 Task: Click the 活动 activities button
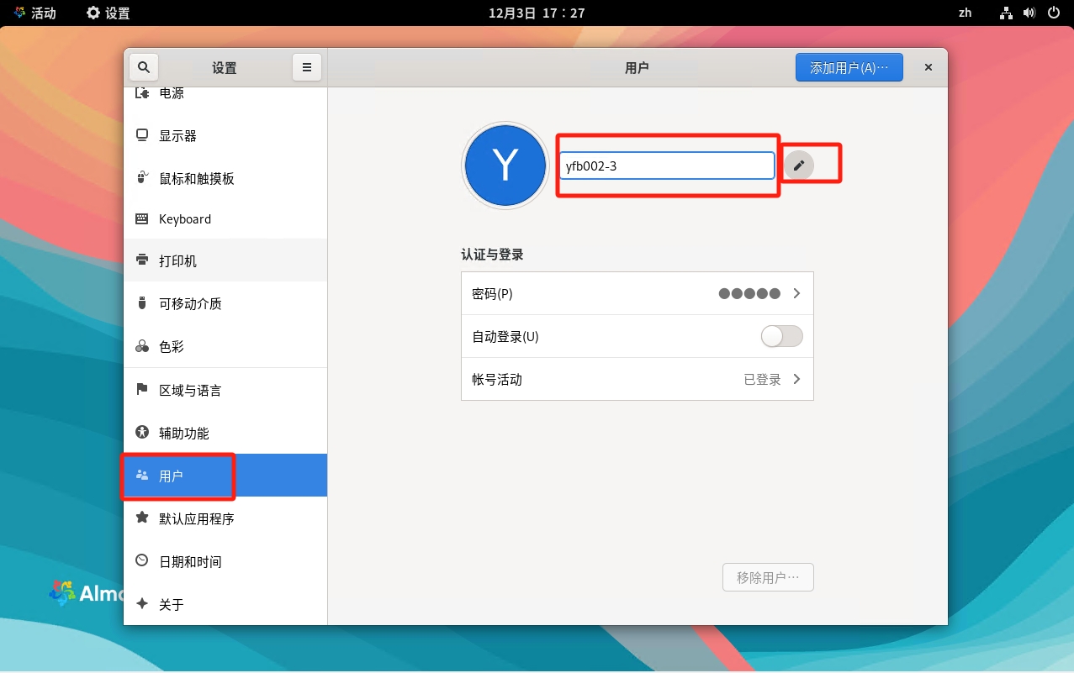coord(35,13)
